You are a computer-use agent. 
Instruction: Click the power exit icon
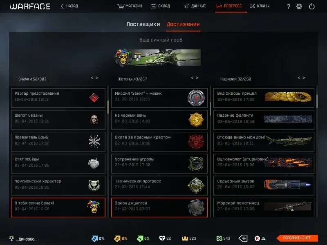click(x=311, y=7)
